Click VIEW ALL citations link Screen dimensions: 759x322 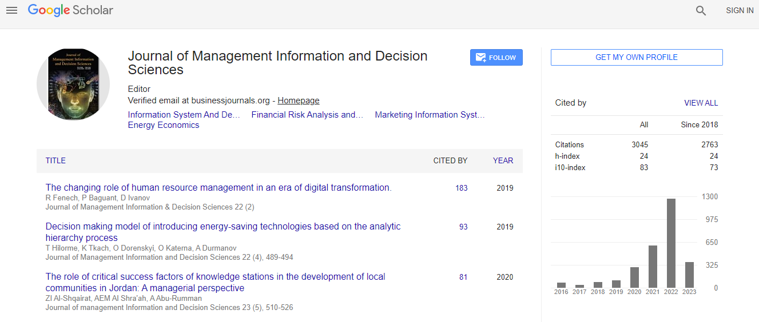701,103
